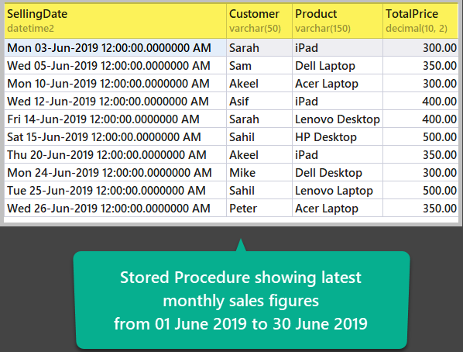Select the TotalPrice column header
The width and height of the screenshot is (463, 352).
(x=420, y=21)
